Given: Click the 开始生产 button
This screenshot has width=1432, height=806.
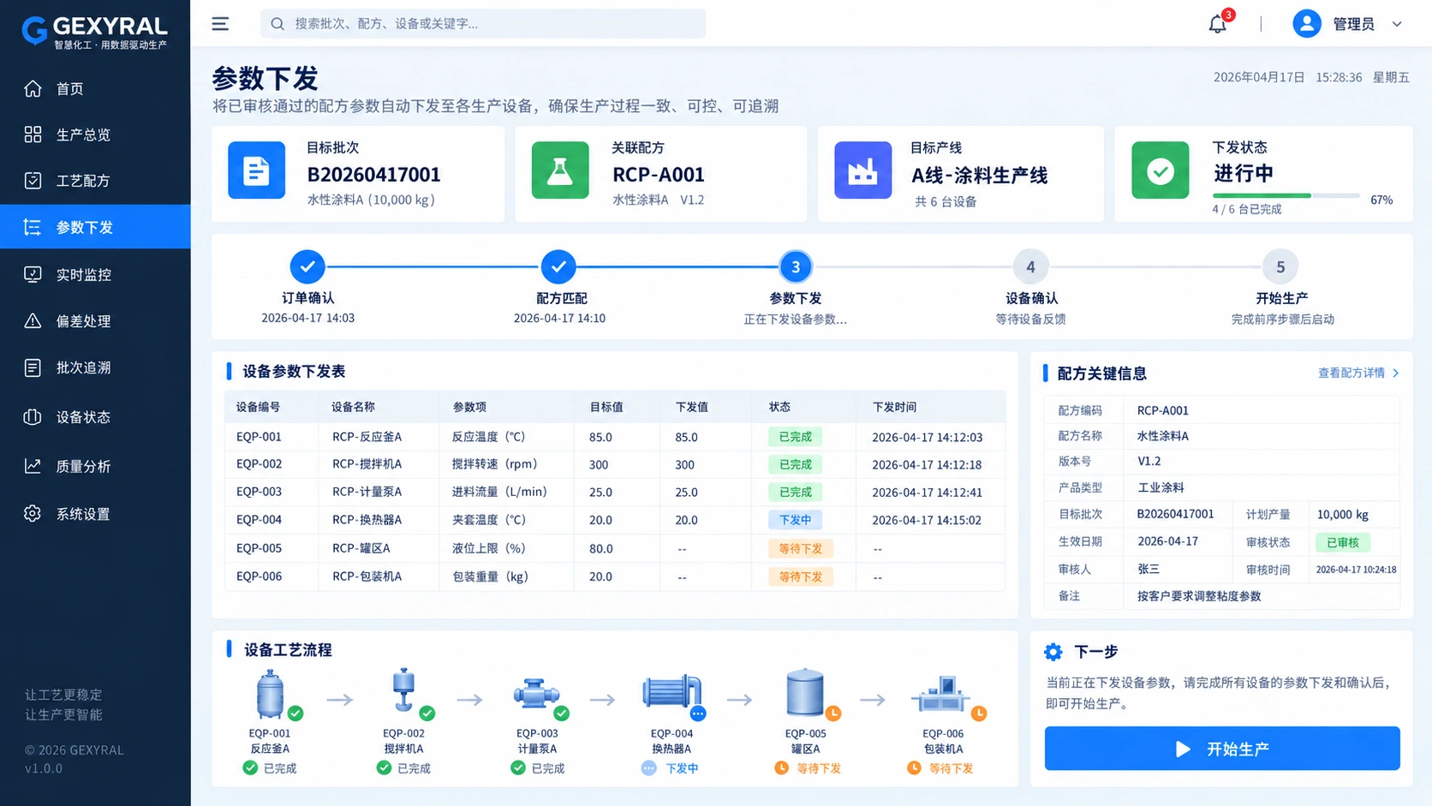Looking at the screenshot, I should (x=1222, y=749).
